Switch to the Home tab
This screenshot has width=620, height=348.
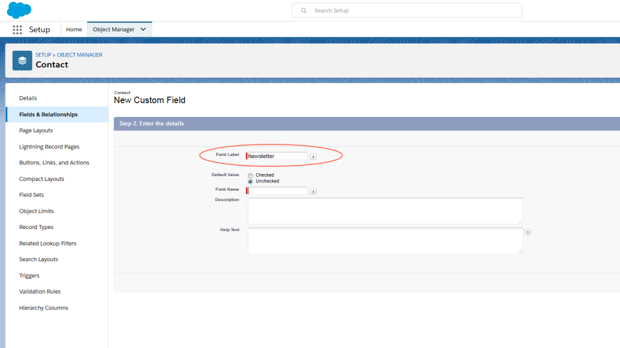pos(74,30)
